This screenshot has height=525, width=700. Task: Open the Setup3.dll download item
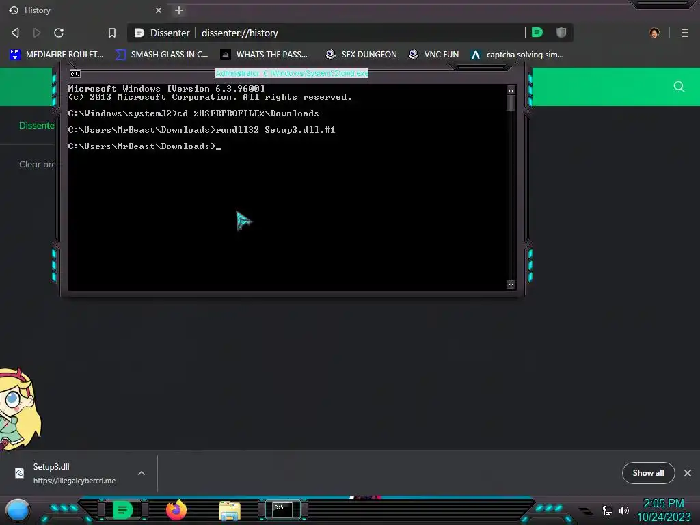pyautogui.click(x=74, y=473)
